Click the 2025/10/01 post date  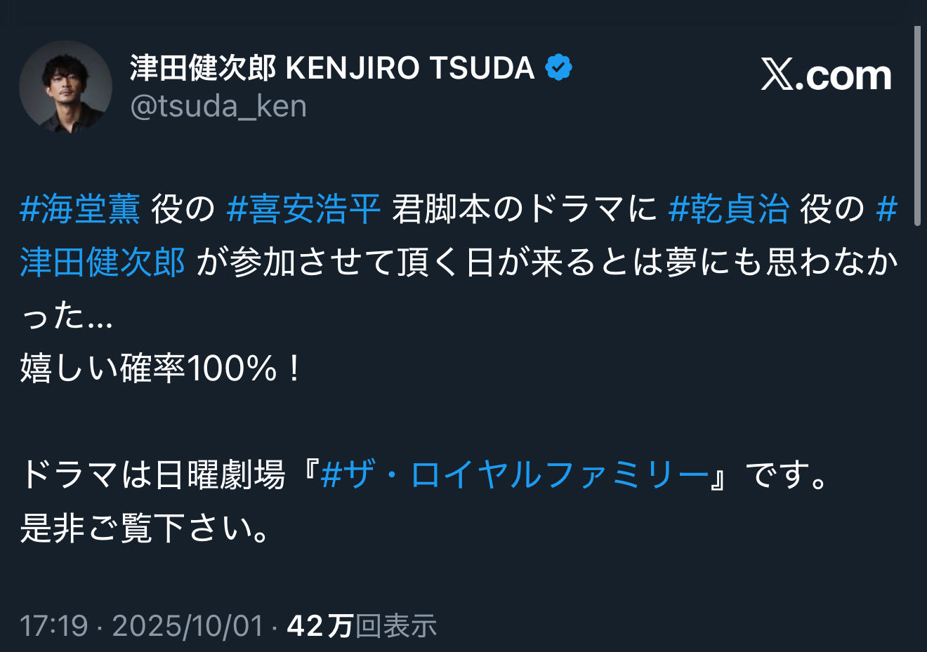(x=188, y=625)
